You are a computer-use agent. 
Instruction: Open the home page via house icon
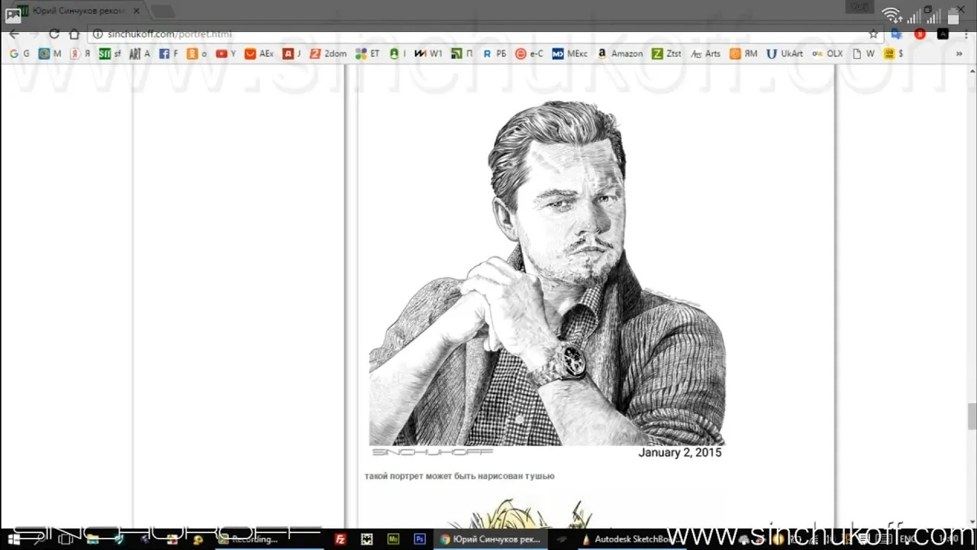click(x=74, y=34)
